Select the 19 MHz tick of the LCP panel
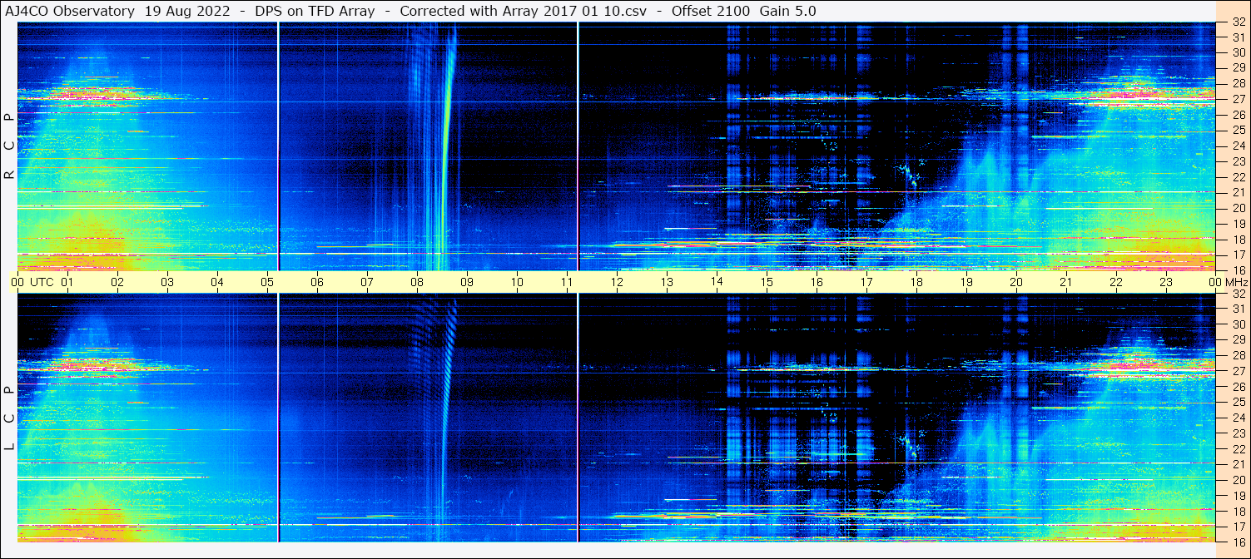The height and width of the screenshot is (559, 1251). (1238, 496)
